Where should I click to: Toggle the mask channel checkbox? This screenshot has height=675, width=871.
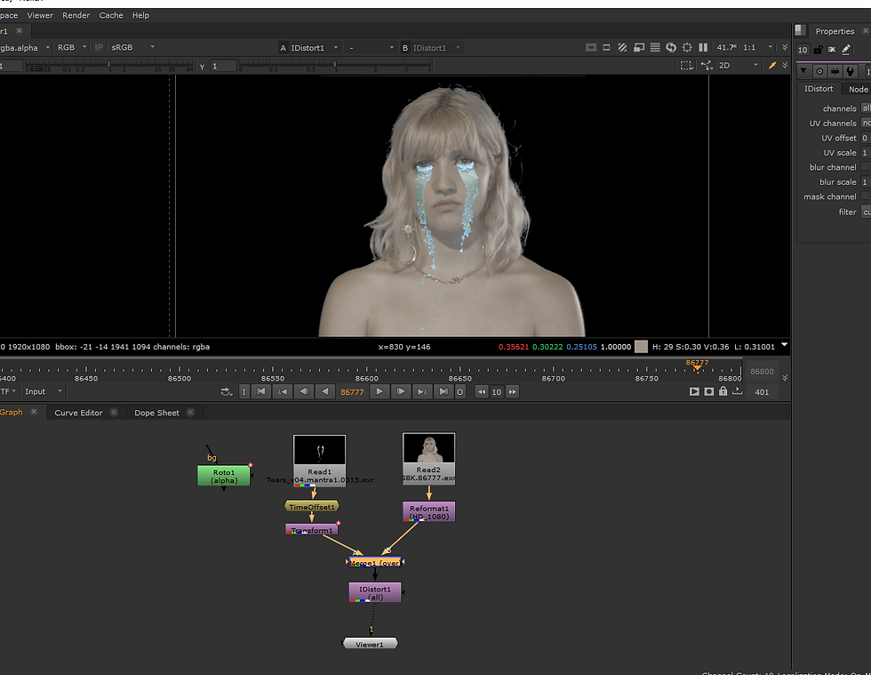pos(865,197)
